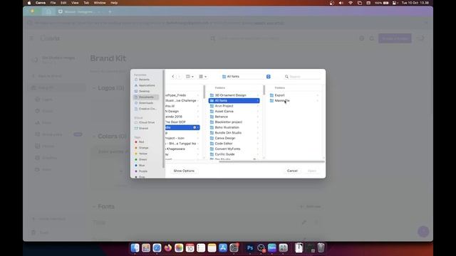The image size is (456, 256).
Task: Open the View menu
Action: [75, 3]
